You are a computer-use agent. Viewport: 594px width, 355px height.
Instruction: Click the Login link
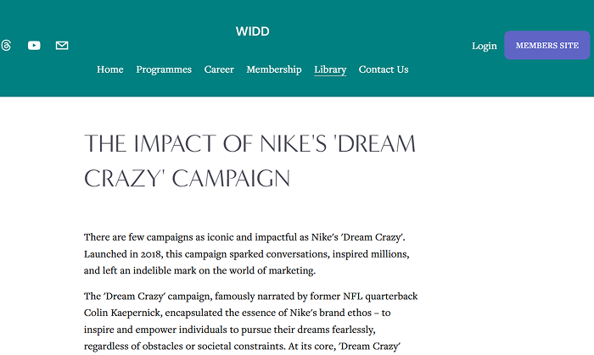pyautogui.click(x=485, y=46)
